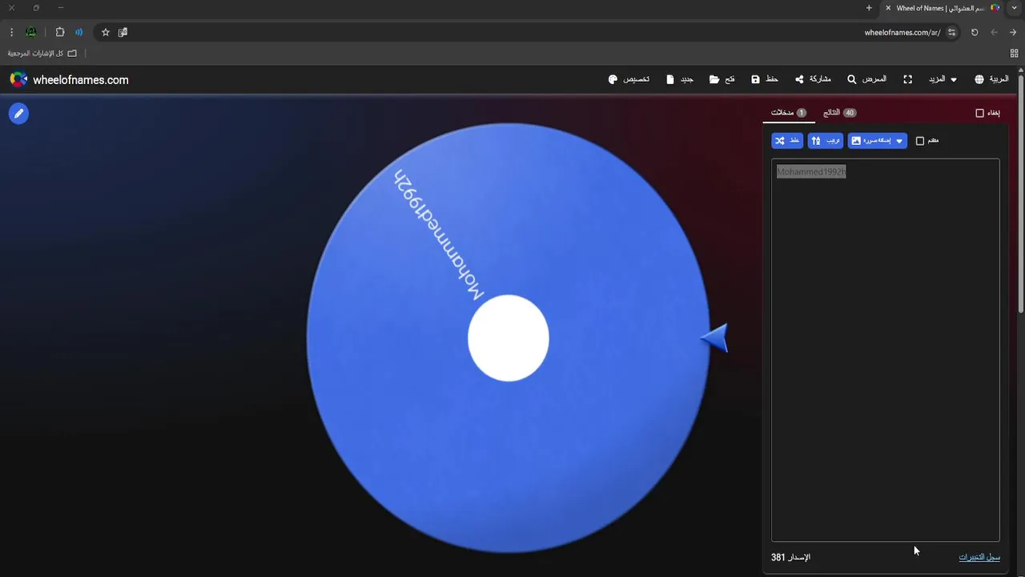Click the الإصدار 381 version text
The height and width of the screenshot is (577, 1025).
pos(790,557)
